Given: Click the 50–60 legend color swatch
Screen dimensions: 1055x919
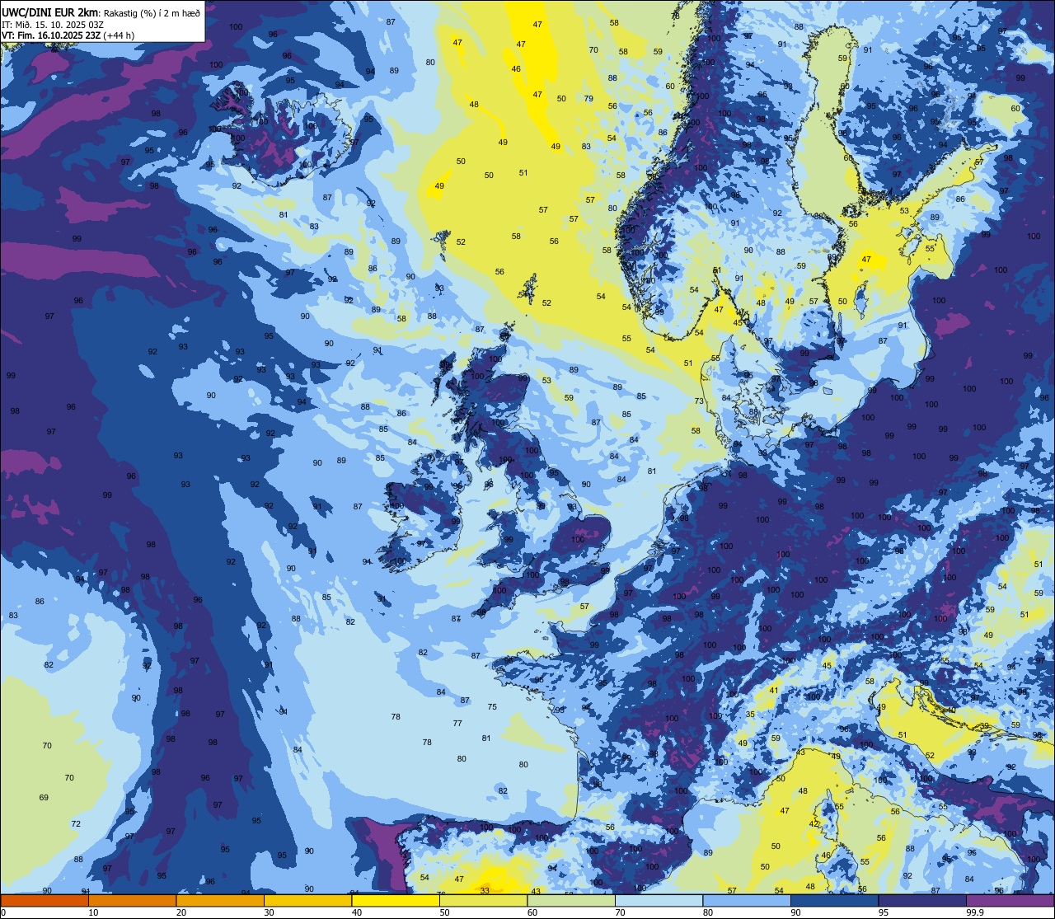Looking at the screenshot, I should click(x=483, y=900).
